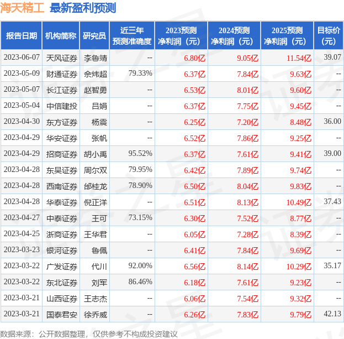Click accuracy value 78.90%

coord(140,186)
